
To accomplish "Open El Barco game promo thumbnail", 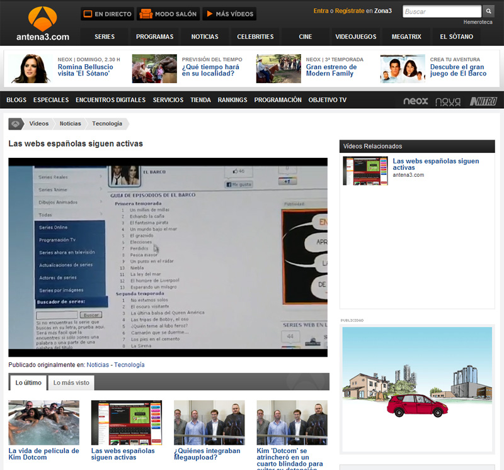I will tap(403, 69).
